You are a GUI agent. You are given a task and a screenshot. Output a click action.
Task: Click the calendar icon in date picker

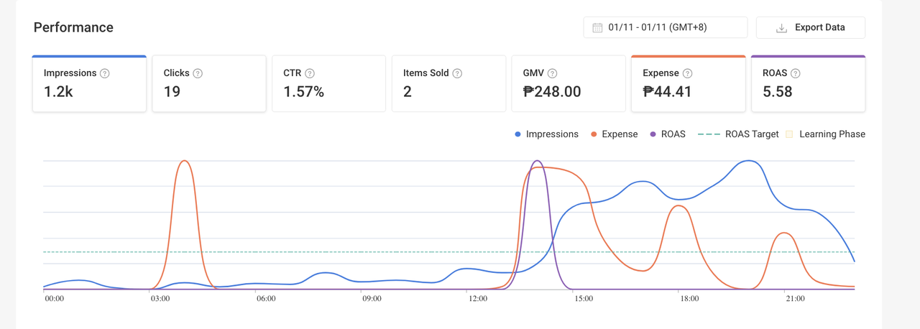(597, 27)
